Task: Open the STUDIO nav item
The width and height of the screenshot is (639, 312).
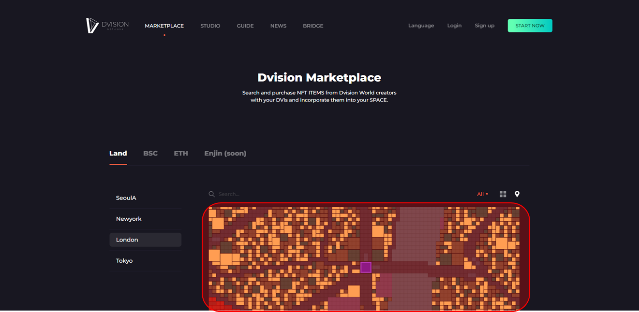Action: (x=210, y=26)
